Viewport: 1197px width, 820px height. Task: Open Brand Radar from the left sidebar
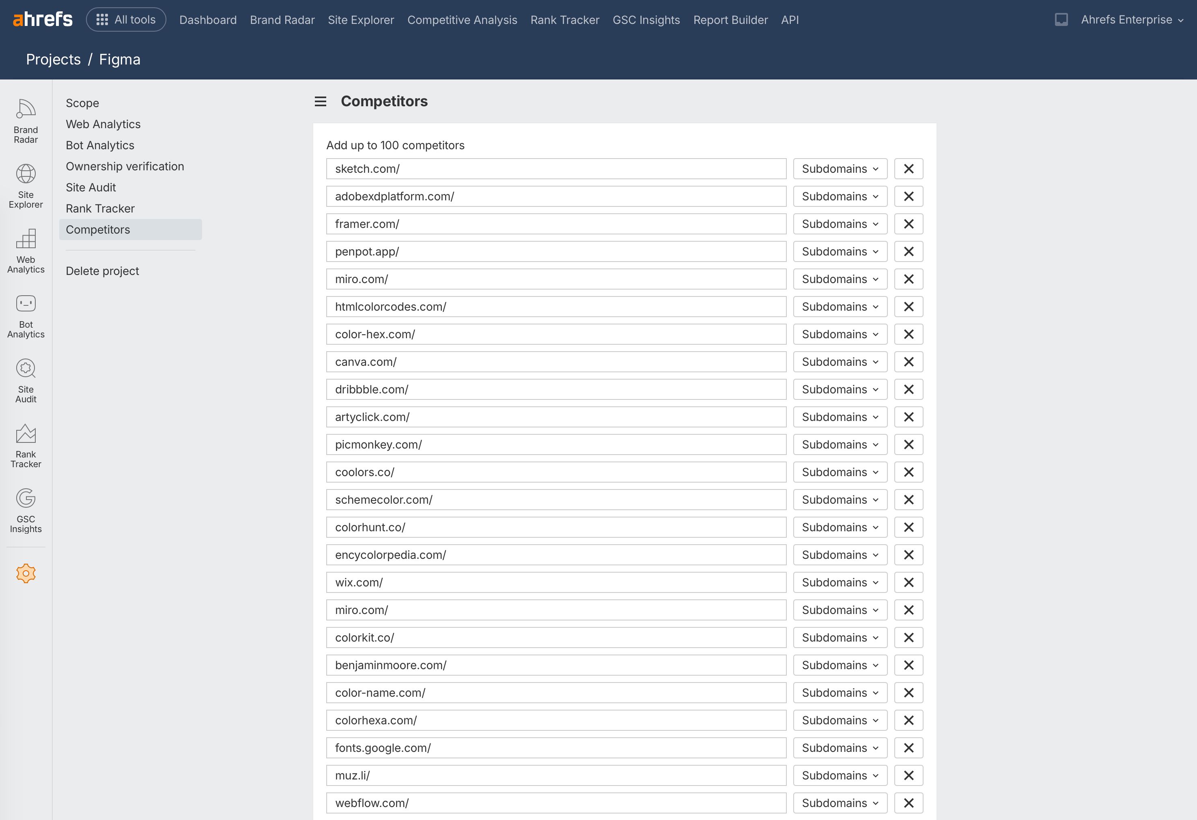[x=26, y=122]
